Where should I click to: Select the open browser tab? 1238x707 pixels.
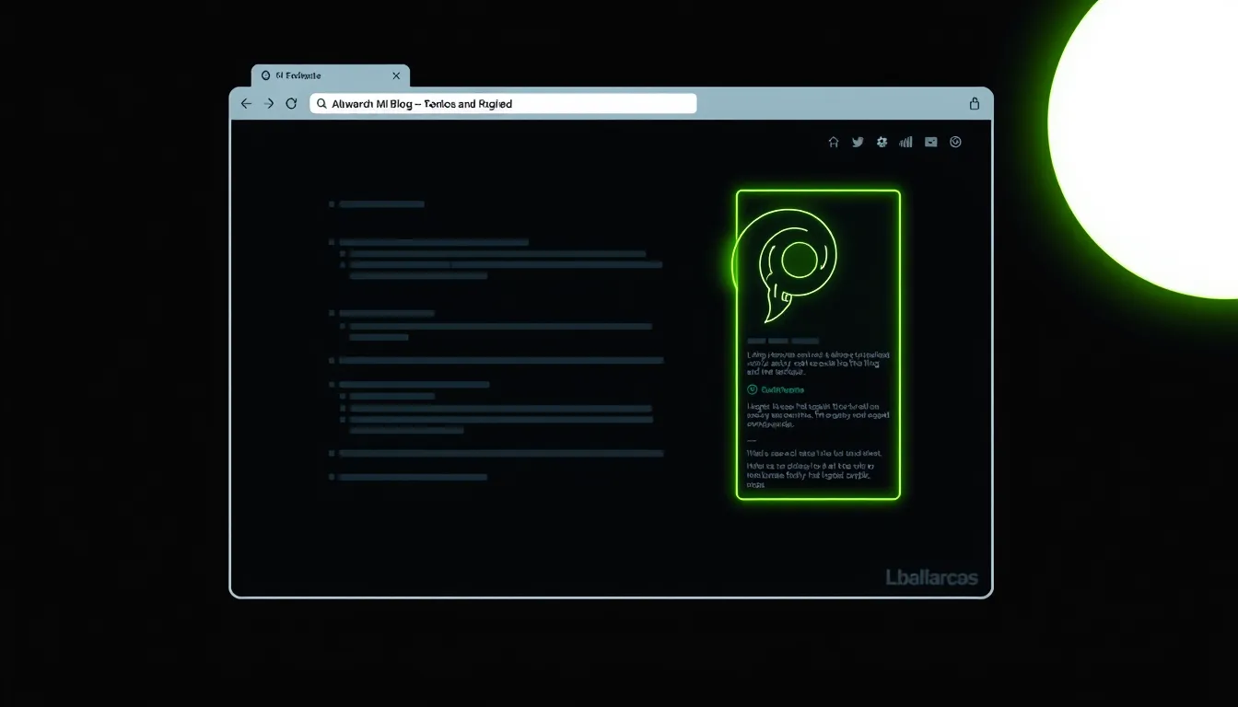pyautogui.click(x=331, y=75)
